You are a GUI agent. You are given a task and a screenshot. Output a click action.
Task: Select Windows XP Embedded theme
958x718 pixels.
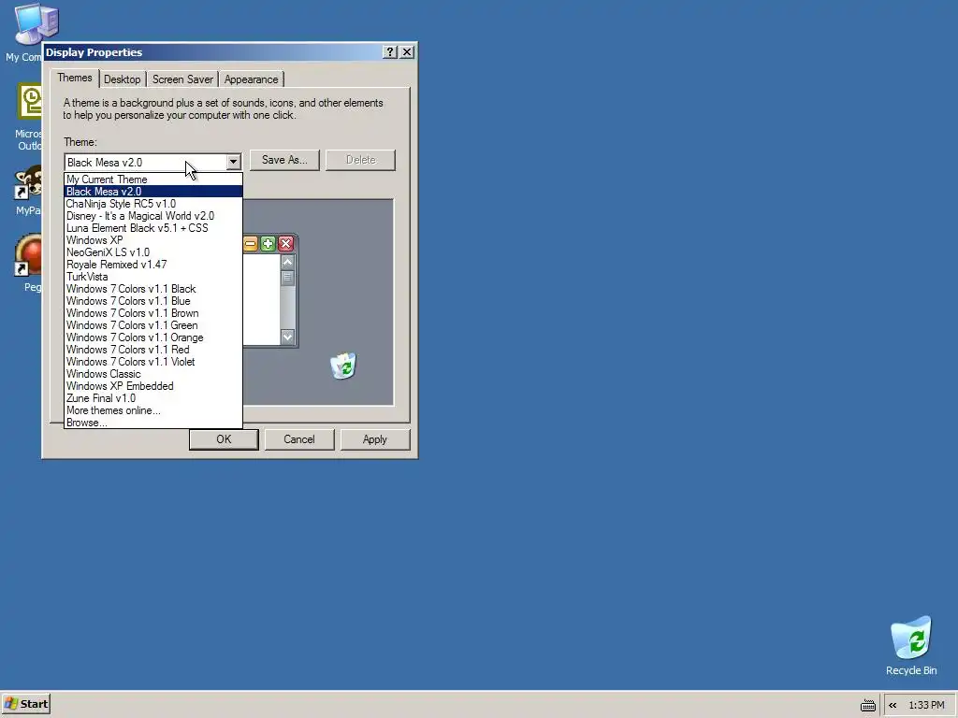coord(153,386)
